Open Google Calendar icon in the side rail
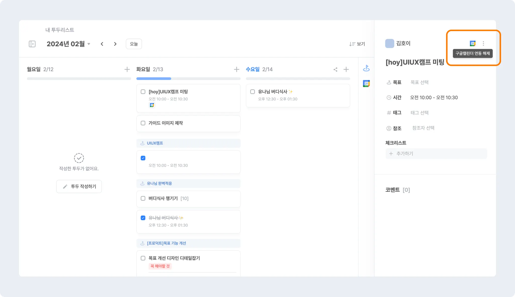515x297 pixels. [366, 83]
